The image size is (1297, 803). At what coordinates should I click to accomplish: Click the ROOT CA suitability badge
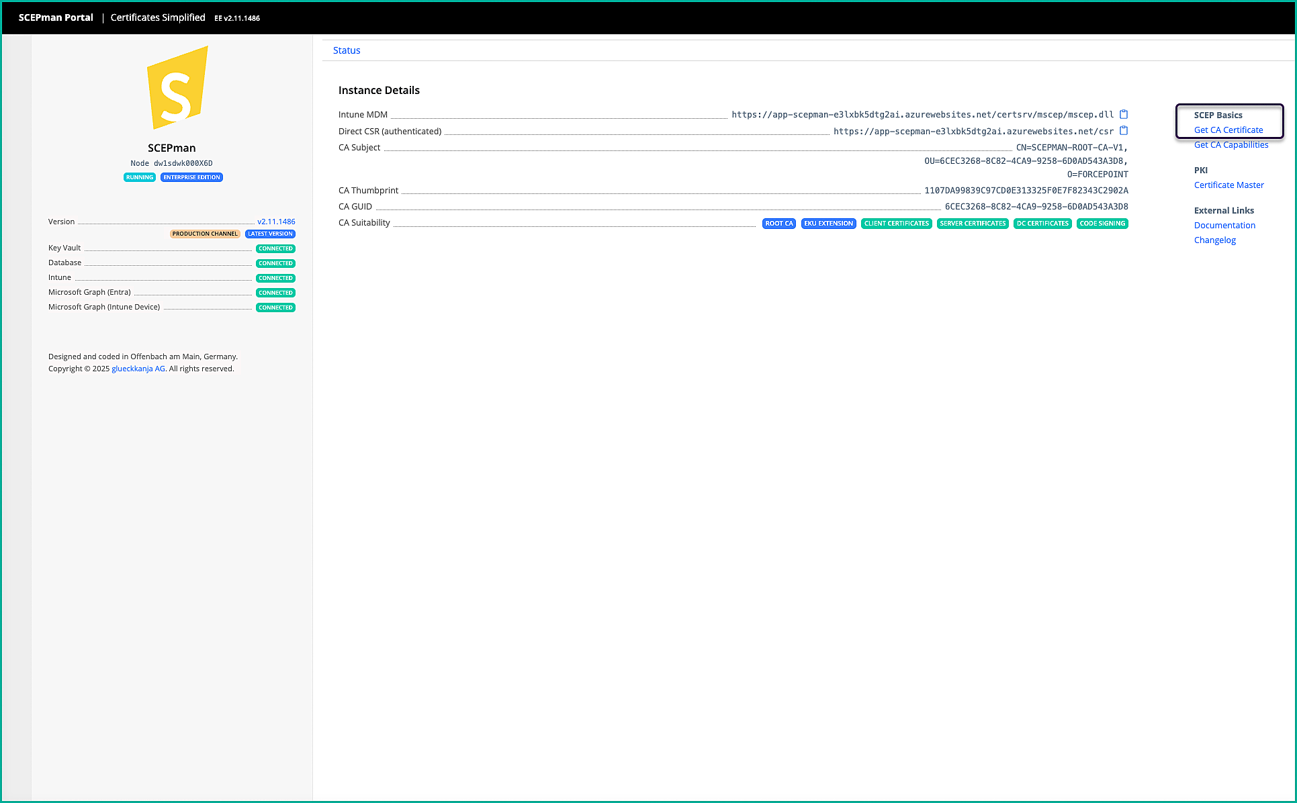pyautogui.click(x=779, y=224)
